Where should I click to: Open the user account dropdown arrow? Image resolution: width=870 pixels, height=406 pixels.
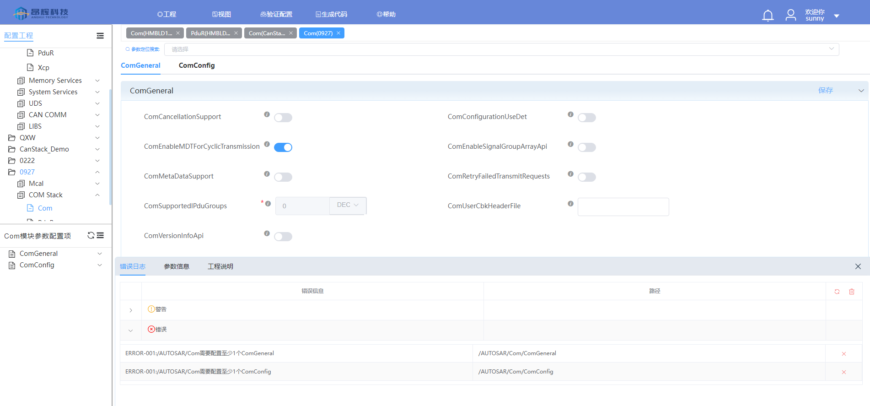coord(837,16)
